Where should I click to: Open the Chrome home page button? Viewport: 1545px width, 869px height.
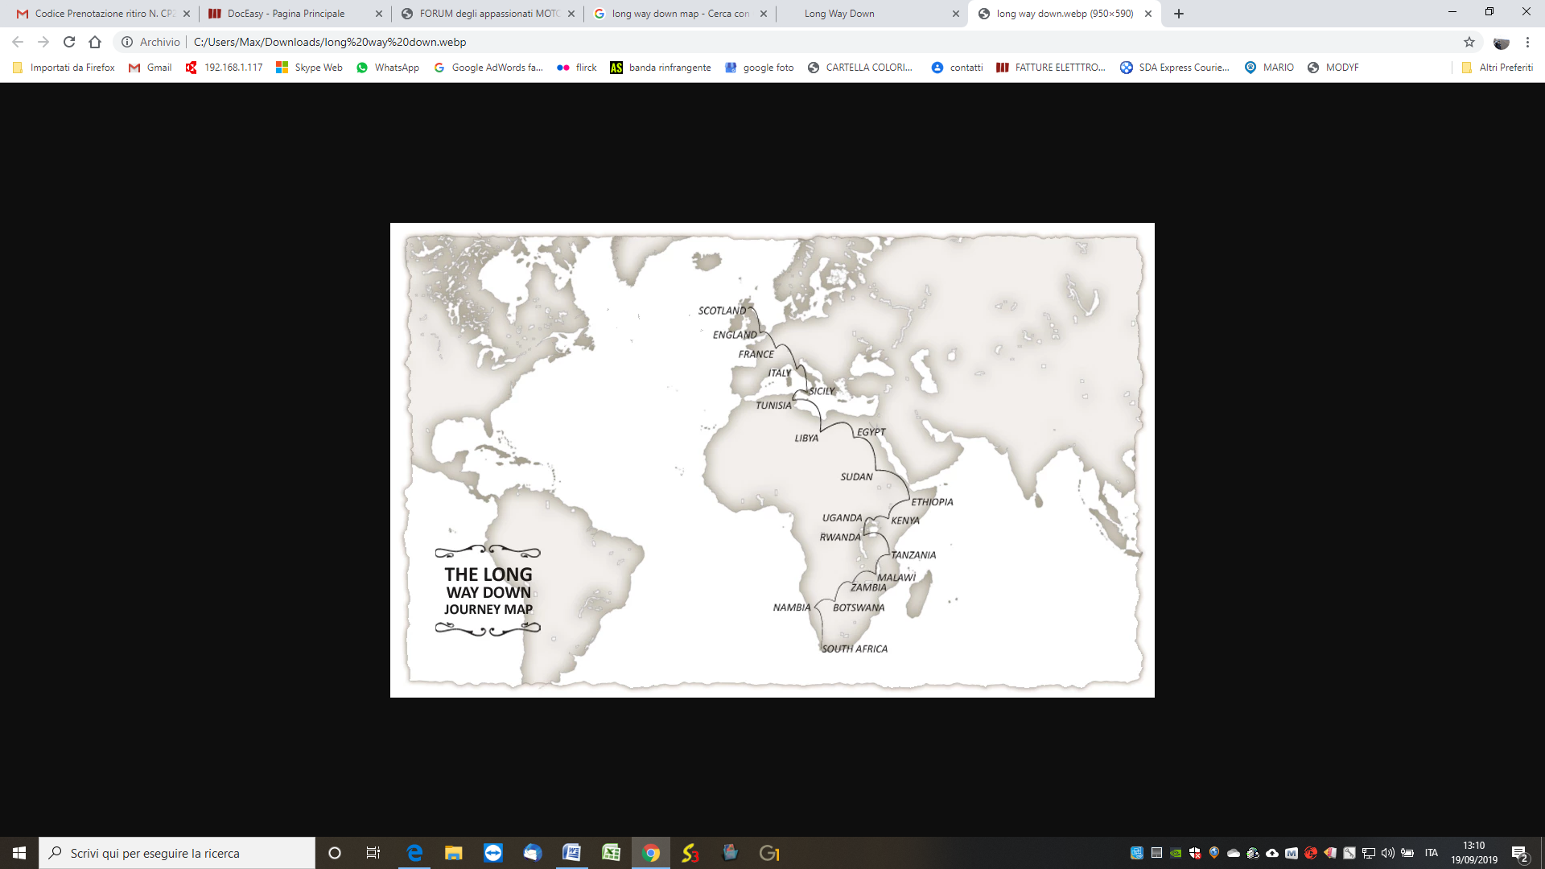point(95,42)
